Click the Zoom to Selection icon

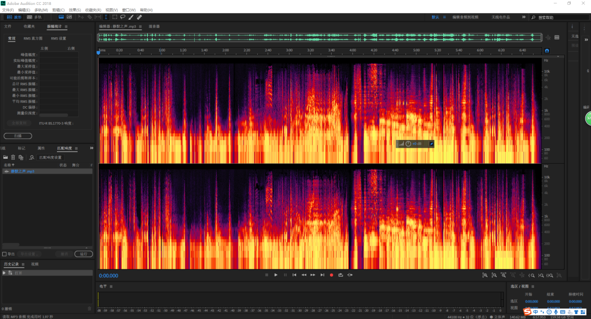click(x=550, y=275)
